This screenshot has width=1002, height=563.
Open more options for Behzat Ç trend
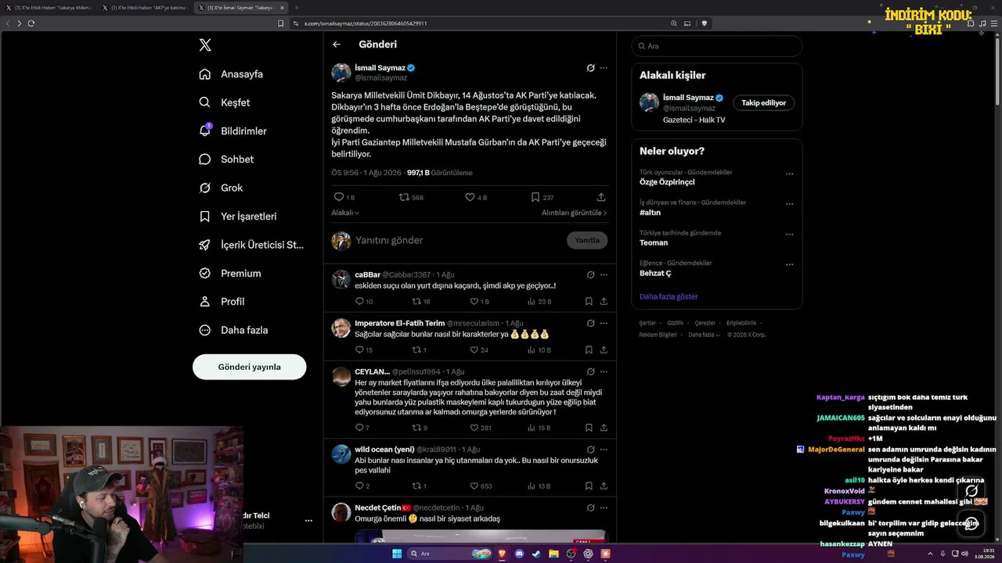pos(789,265)
